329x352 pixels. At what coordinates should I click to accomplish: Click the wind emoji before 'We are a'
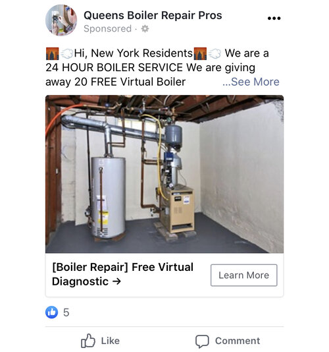(215, 53)
